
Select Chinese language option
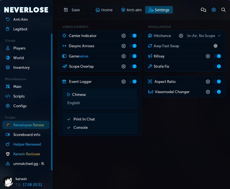click(79, 95)
